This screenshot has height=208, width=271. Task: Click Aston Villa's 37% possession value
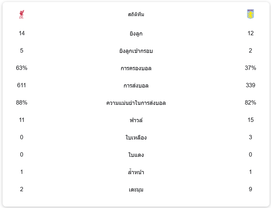click(250, 68)
